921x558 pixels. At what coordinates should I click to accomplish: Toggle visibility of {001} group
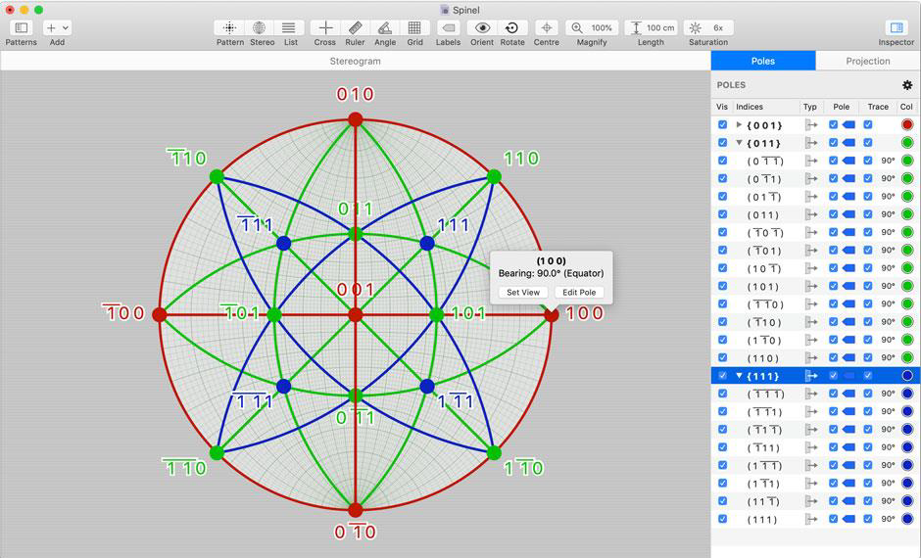[722, 124]
